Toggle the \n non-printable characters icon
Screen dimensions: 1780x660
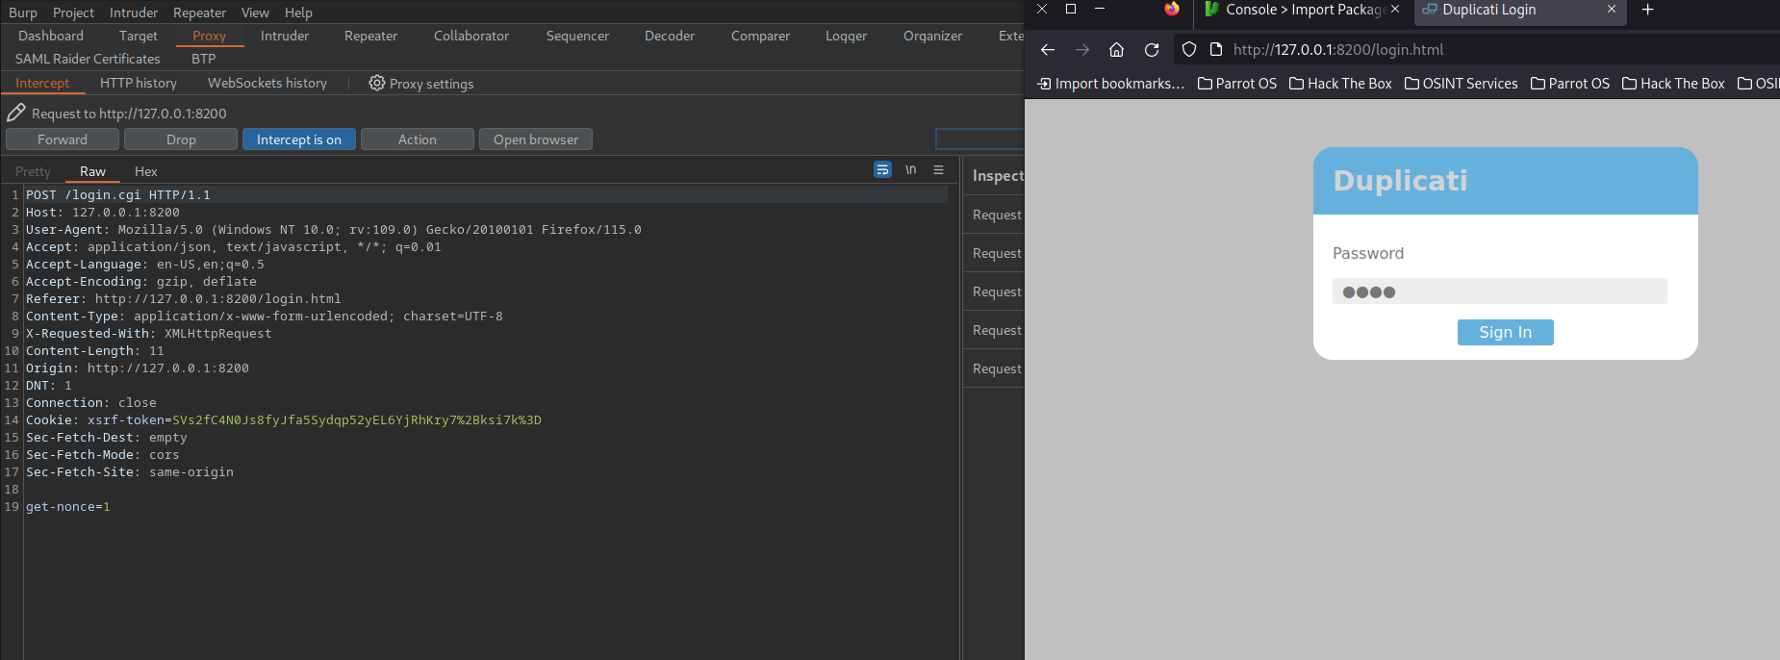[x=910, y=170]
